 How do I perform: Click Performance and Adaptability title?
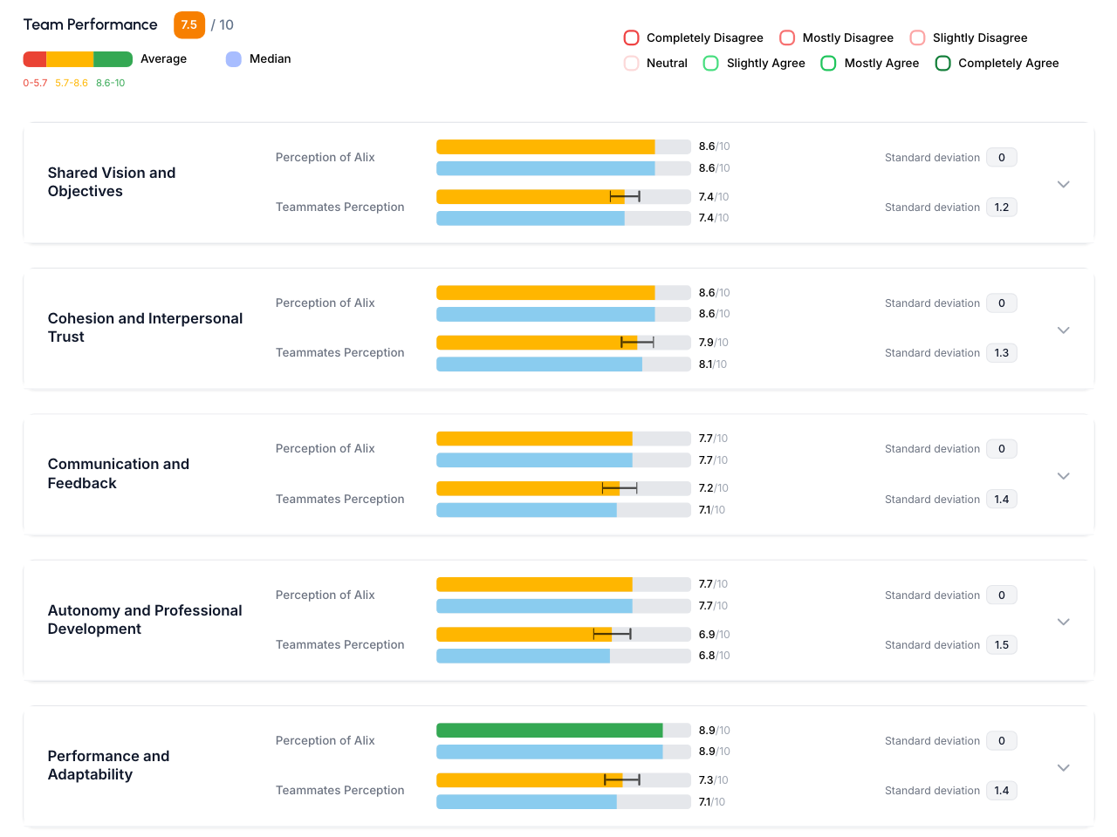tap(109, 766)
